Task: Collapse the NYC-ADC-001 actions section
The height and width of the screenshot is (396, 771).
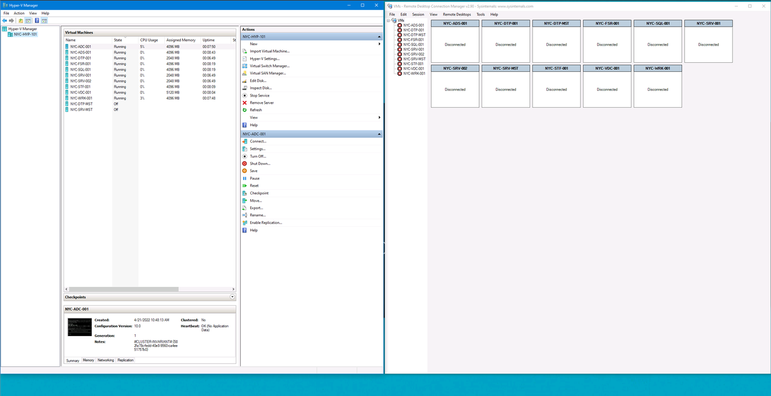Action: click(379, 134)
